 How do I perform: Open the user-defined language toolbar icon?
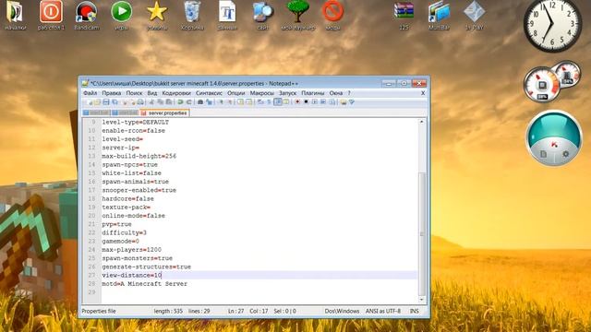click(286, 102)
